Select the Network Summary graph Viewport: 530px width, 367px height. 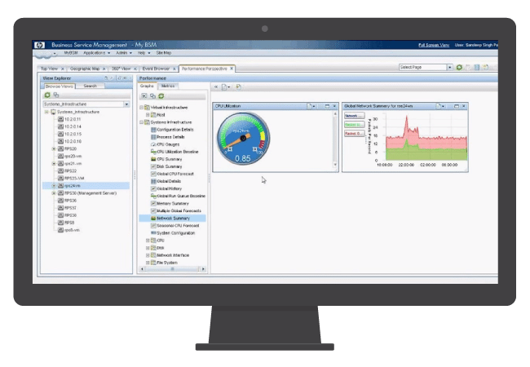click(x=172, y=219)
